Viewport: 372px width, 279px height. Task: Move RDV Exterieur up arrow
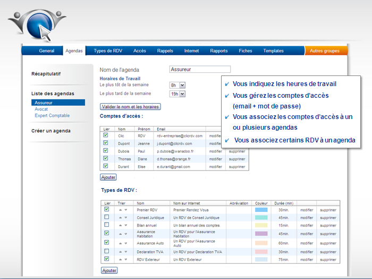point(120,259)
